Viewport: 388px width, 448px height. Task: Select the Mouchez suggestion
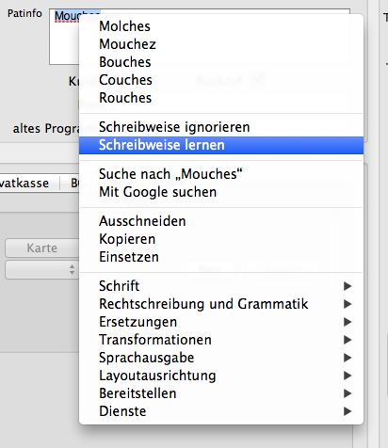coord(221,44)
